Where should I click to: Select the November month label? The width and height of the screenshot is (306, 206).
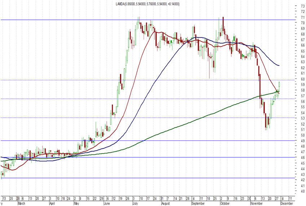click(257, 203)
